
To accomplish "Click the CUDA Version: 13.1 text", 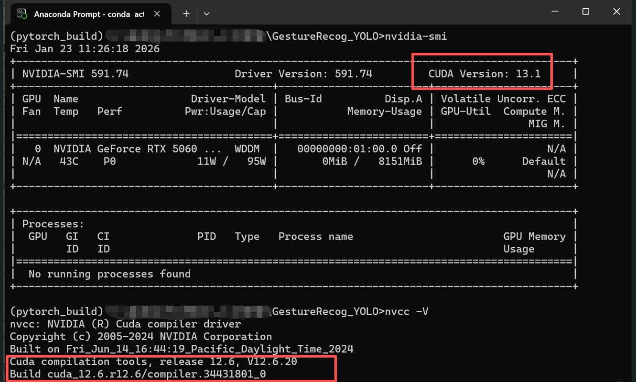I will 484,74.
